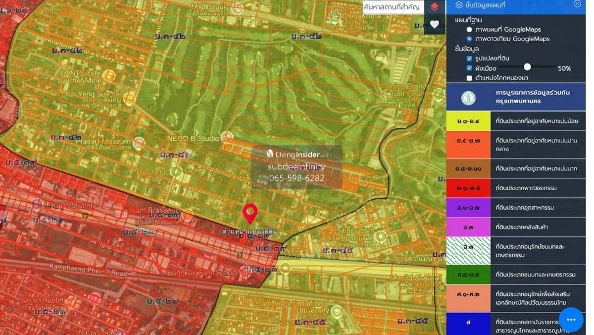Click the red พ.๑-พ.๕ commercial legend swatch
Image resolution: width=594 pixels, height=335 pixels.
[x=468, y=188]
